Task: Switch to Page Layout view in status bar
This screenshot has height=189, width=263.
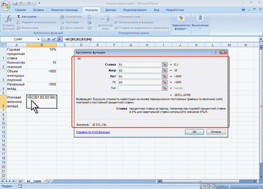Action: click(209, 186)
